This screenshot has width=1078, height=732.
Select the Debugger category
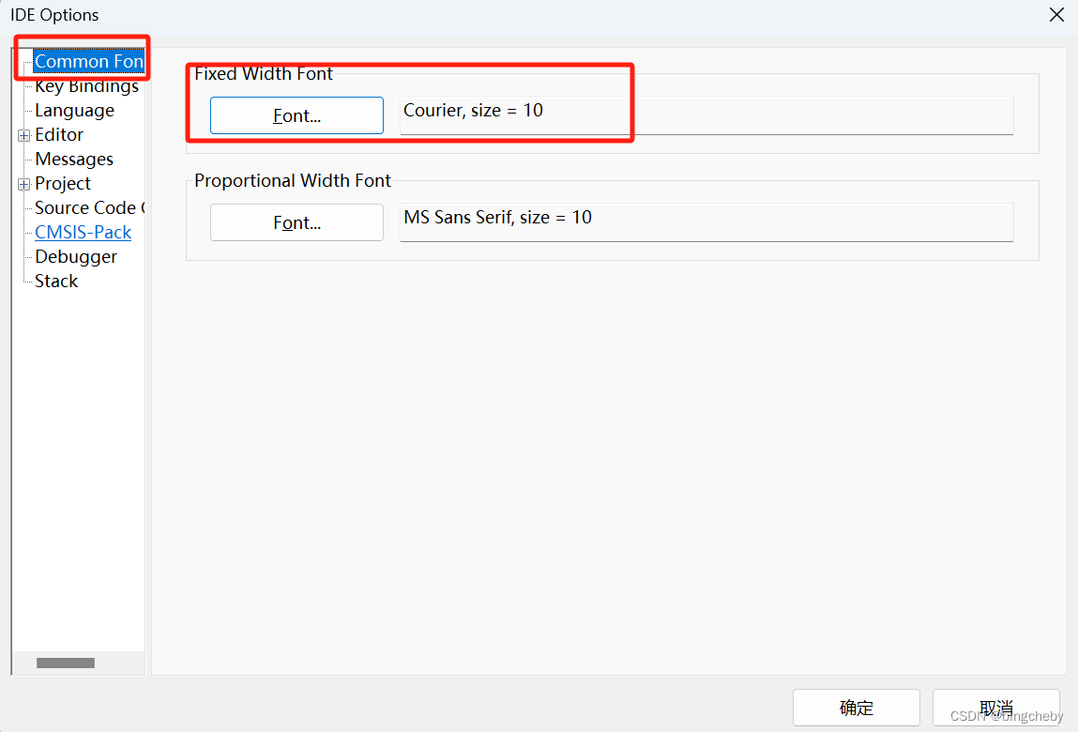point(76,256)
